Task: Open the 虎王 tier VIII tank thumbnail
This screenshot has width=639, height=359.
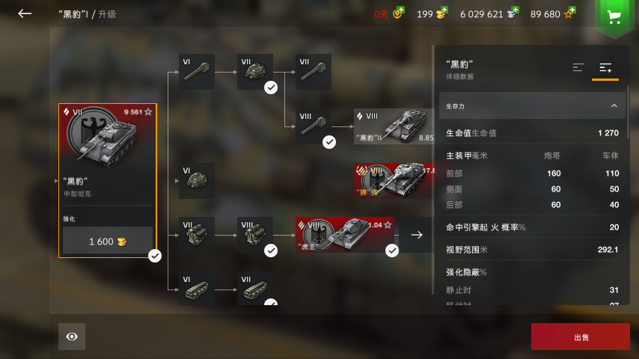Action: coord(345,235)
